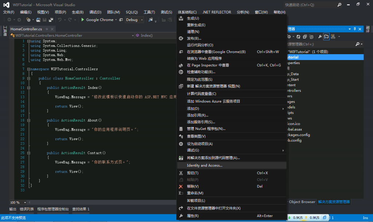Click the Navigate Forward toolbar arrow
This screenshot has width=373, height=222.
(19, 20)
